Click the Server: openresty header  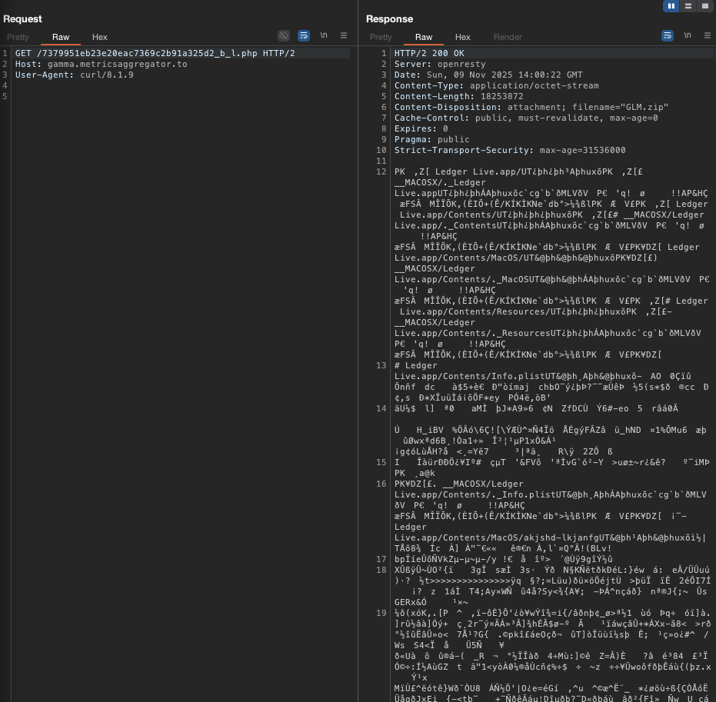coord(440,65)
